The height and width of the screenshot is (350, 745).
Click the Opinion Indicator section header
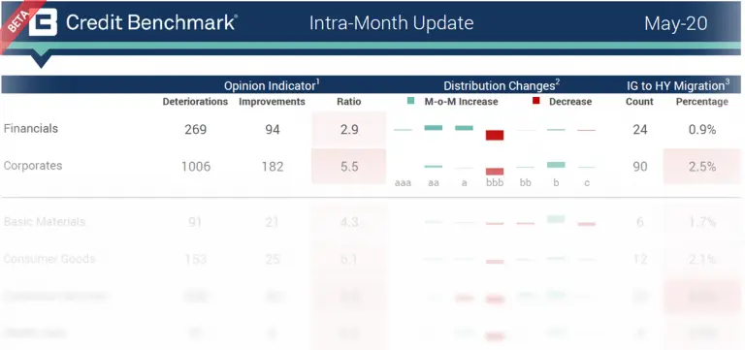[272, 85]
